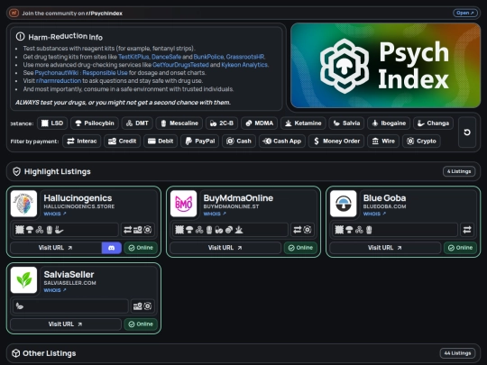487x365 pixels.
Task: Enable the DMT substance filter
Action: click(x=137, y=123)
